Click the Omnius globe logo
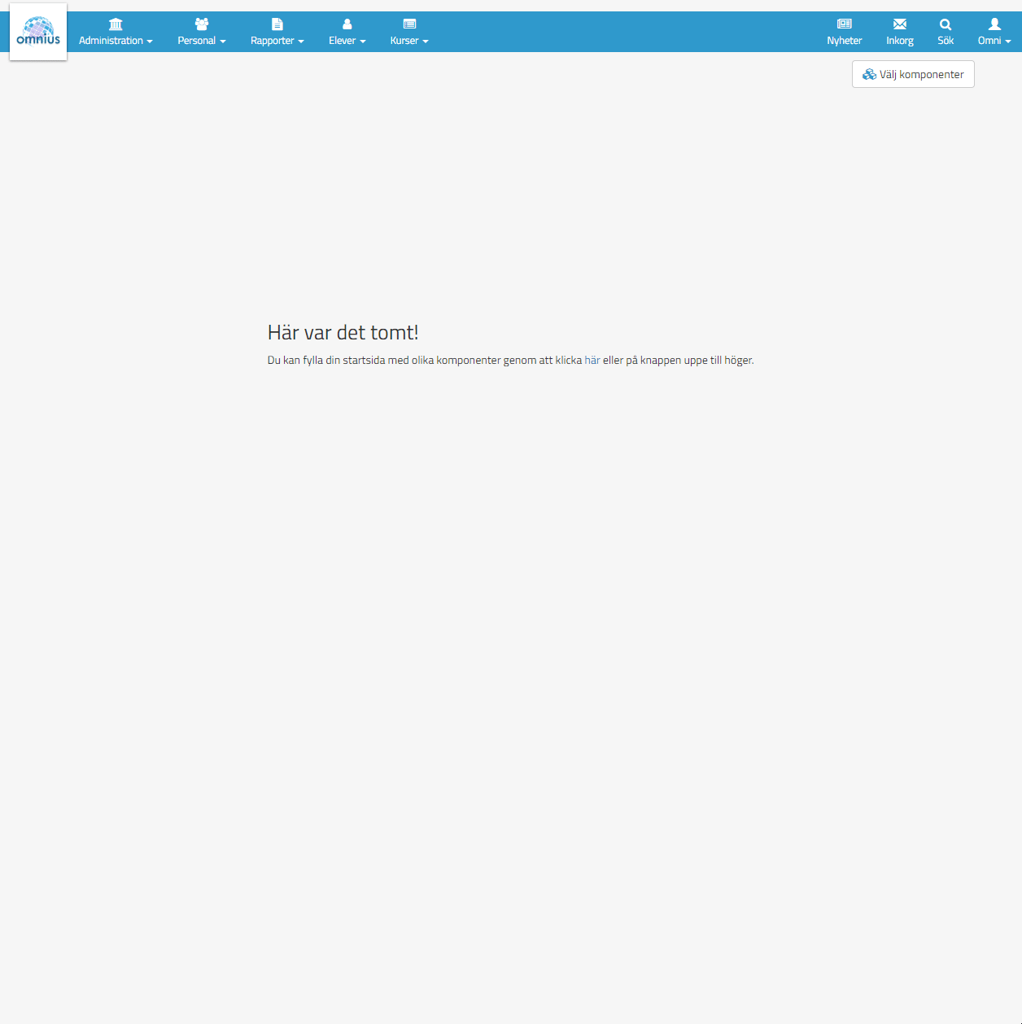The image size is (1022, 1024). coord(38,31)
